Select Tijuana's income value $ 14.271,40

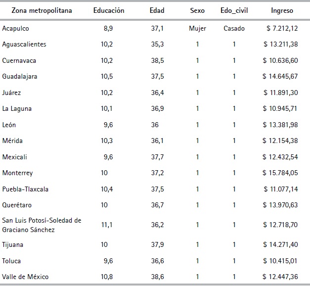point(280,244)
